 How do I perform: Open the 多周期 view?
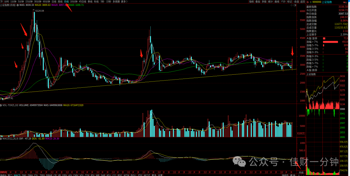(x=116, y=2)
